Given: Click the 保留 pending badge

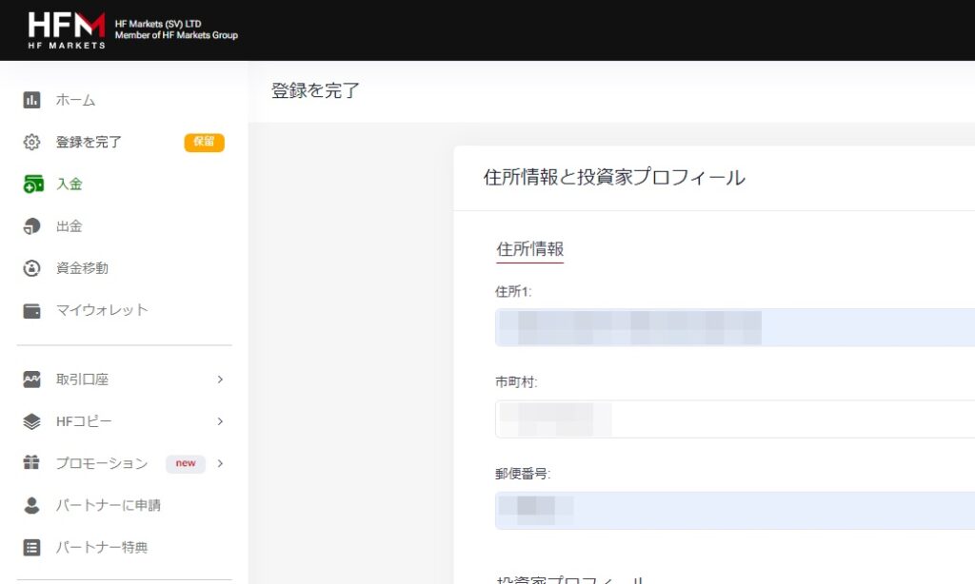Looking at the screenshot, I should click(x=204, y=142).
